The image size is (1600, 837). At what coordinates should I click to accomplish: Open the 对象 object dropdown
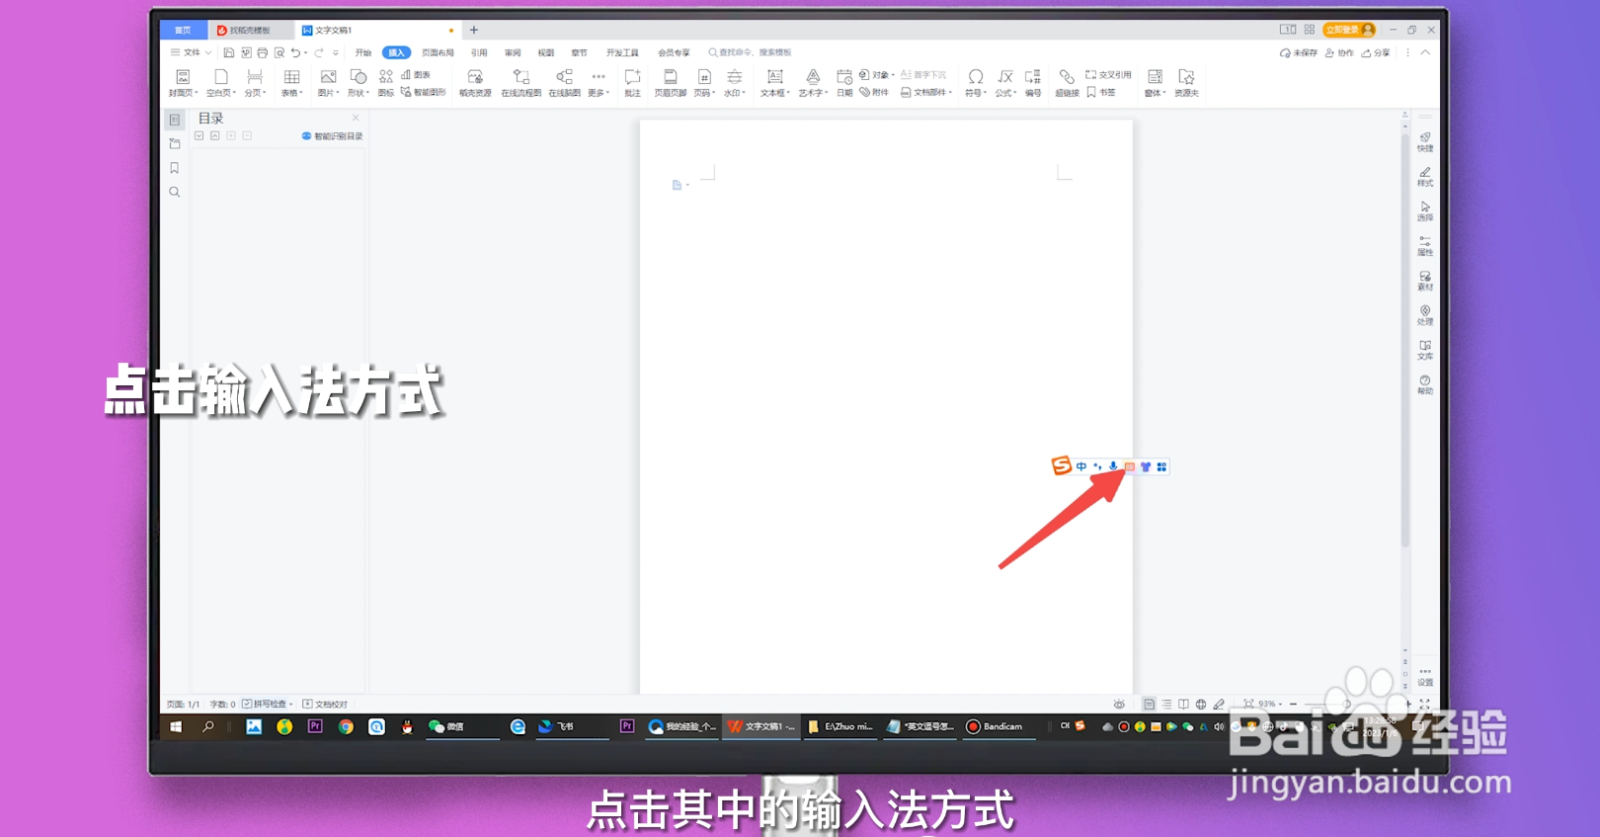[x=877, y=75]
